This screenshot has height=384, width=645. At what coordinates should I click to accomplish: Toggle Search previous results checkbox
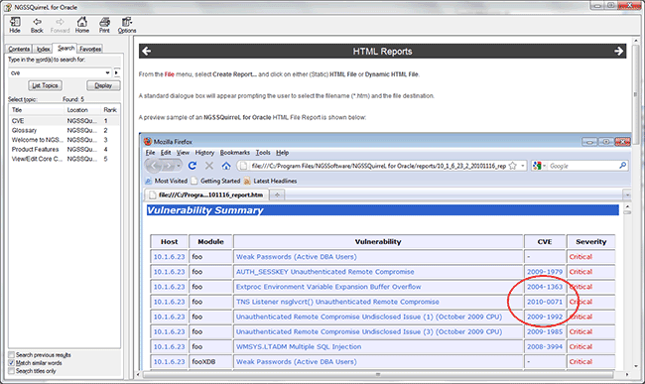(12, 355)
